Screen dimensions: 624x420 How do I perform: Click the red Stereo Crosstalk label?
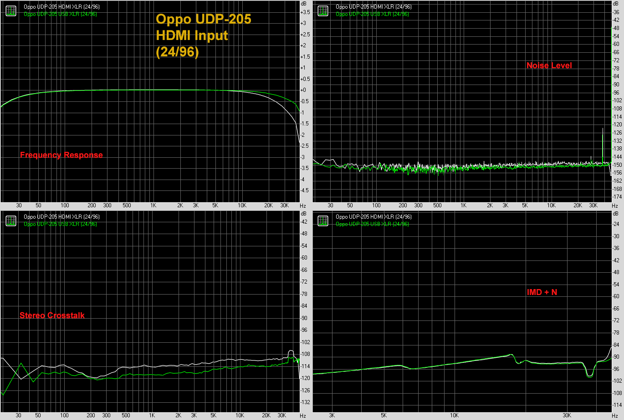click(52, 315)
